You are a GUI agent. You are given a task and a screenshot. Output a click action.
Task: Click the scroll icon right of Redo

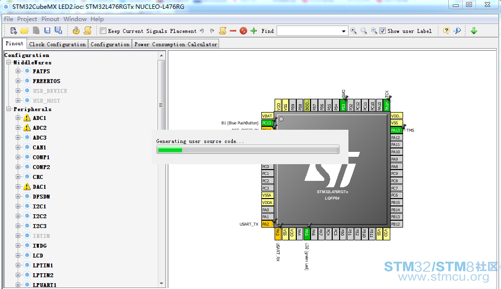(223, 30)
